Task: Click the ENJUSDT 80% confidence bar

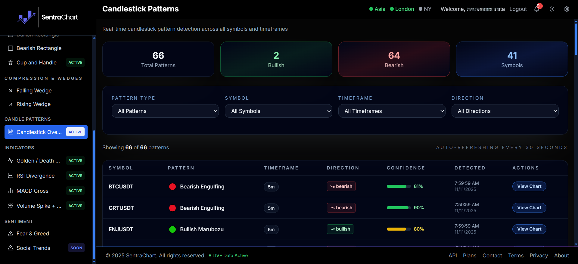Action: tap(399, 229)
